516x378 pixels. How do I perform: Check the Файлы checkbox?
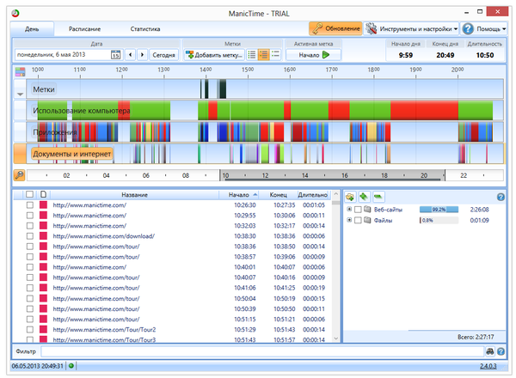[358, 220]
